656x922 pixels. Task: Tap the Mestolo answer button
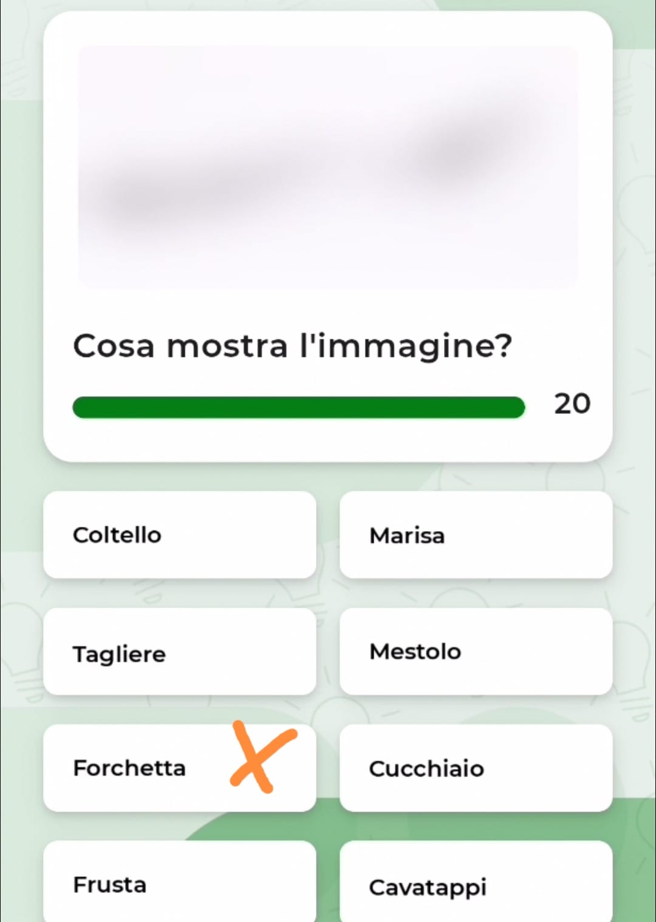click(476, 652)
